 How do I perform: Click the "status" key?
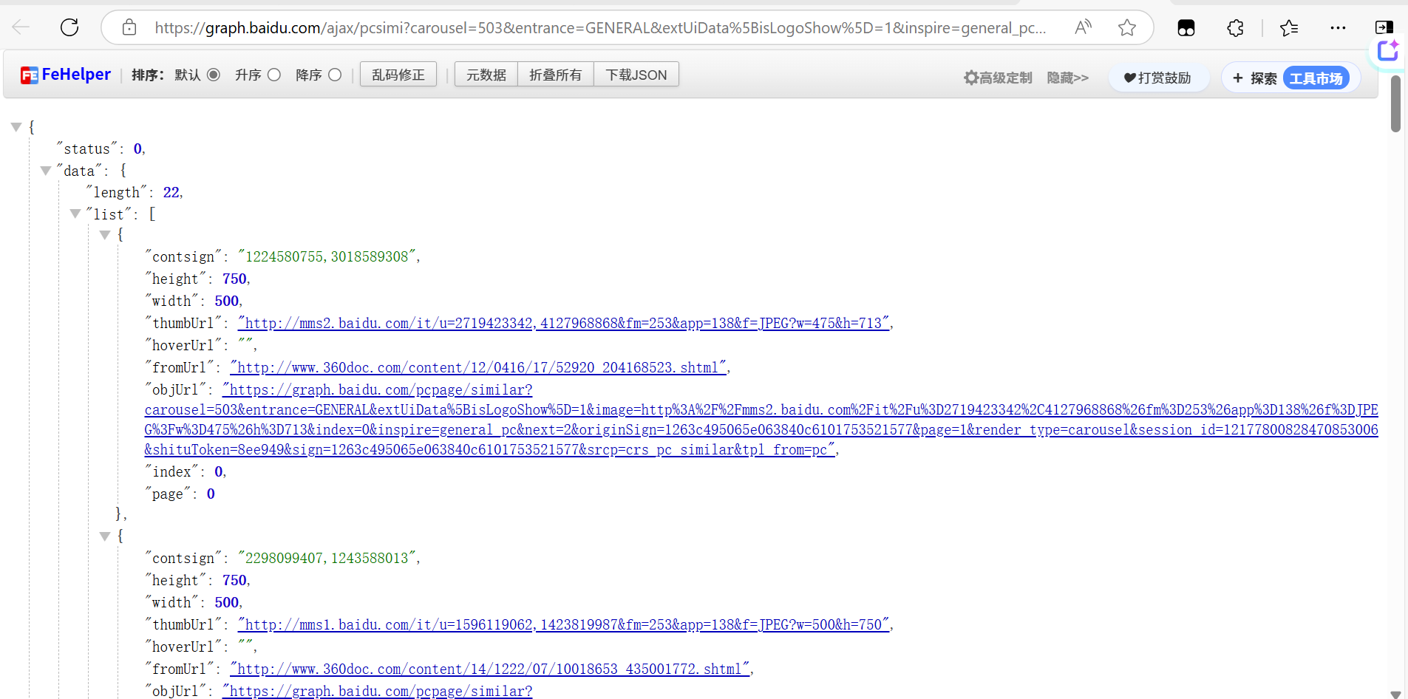[x=87, y=149]
